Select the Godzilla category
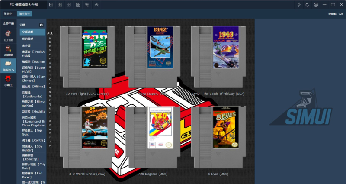The image size is (346, 184). click(x=33, y=112)
